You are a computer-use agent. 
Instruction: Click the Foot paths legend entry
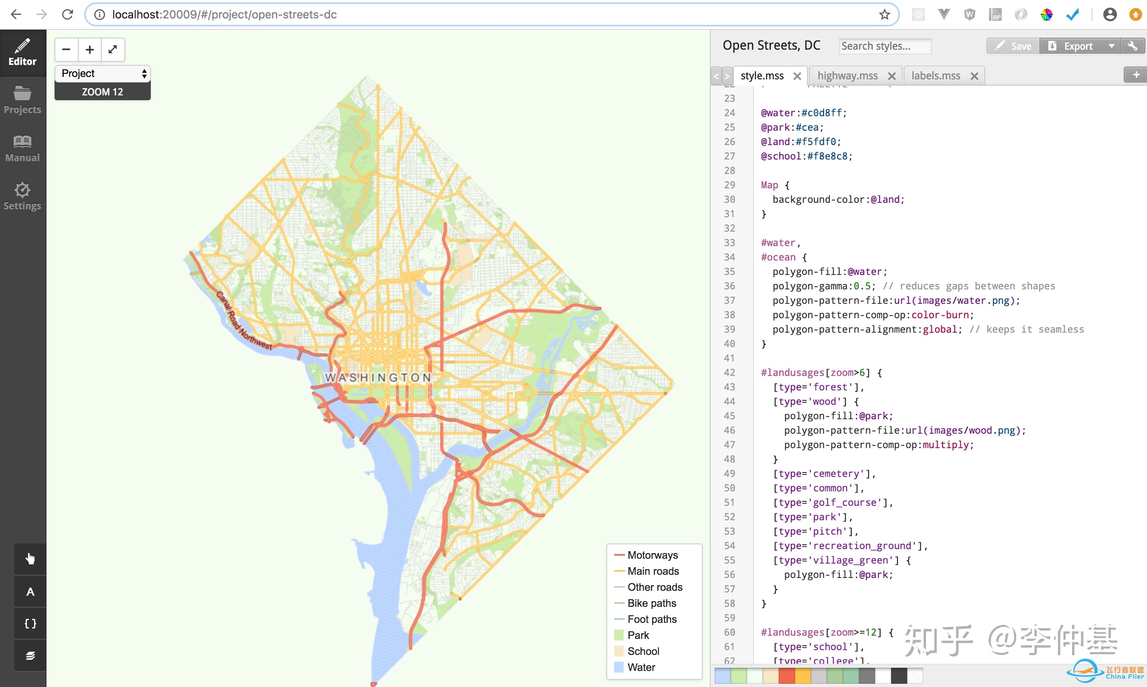tap(646, 619)
